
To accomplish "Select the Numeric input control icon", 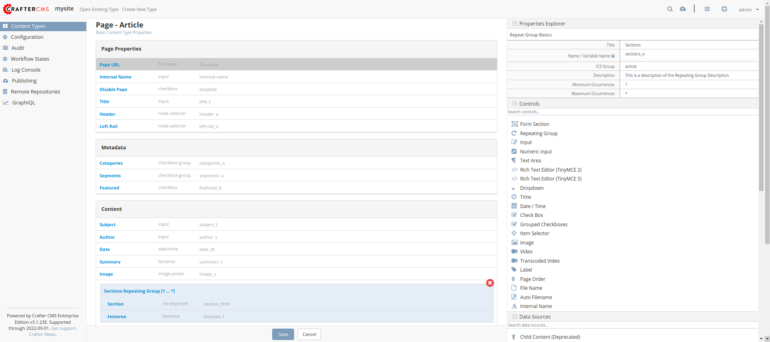I will (x=514, y=151).
